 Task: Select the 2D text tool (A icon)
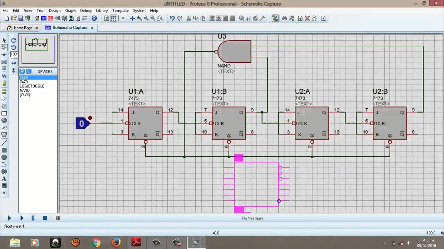tap(4, 179)
